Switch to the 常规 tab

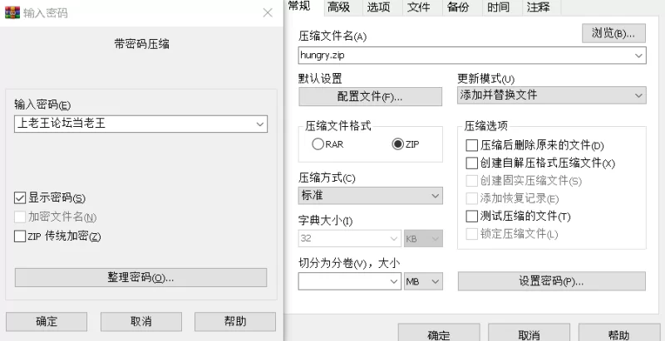(299, 7)
